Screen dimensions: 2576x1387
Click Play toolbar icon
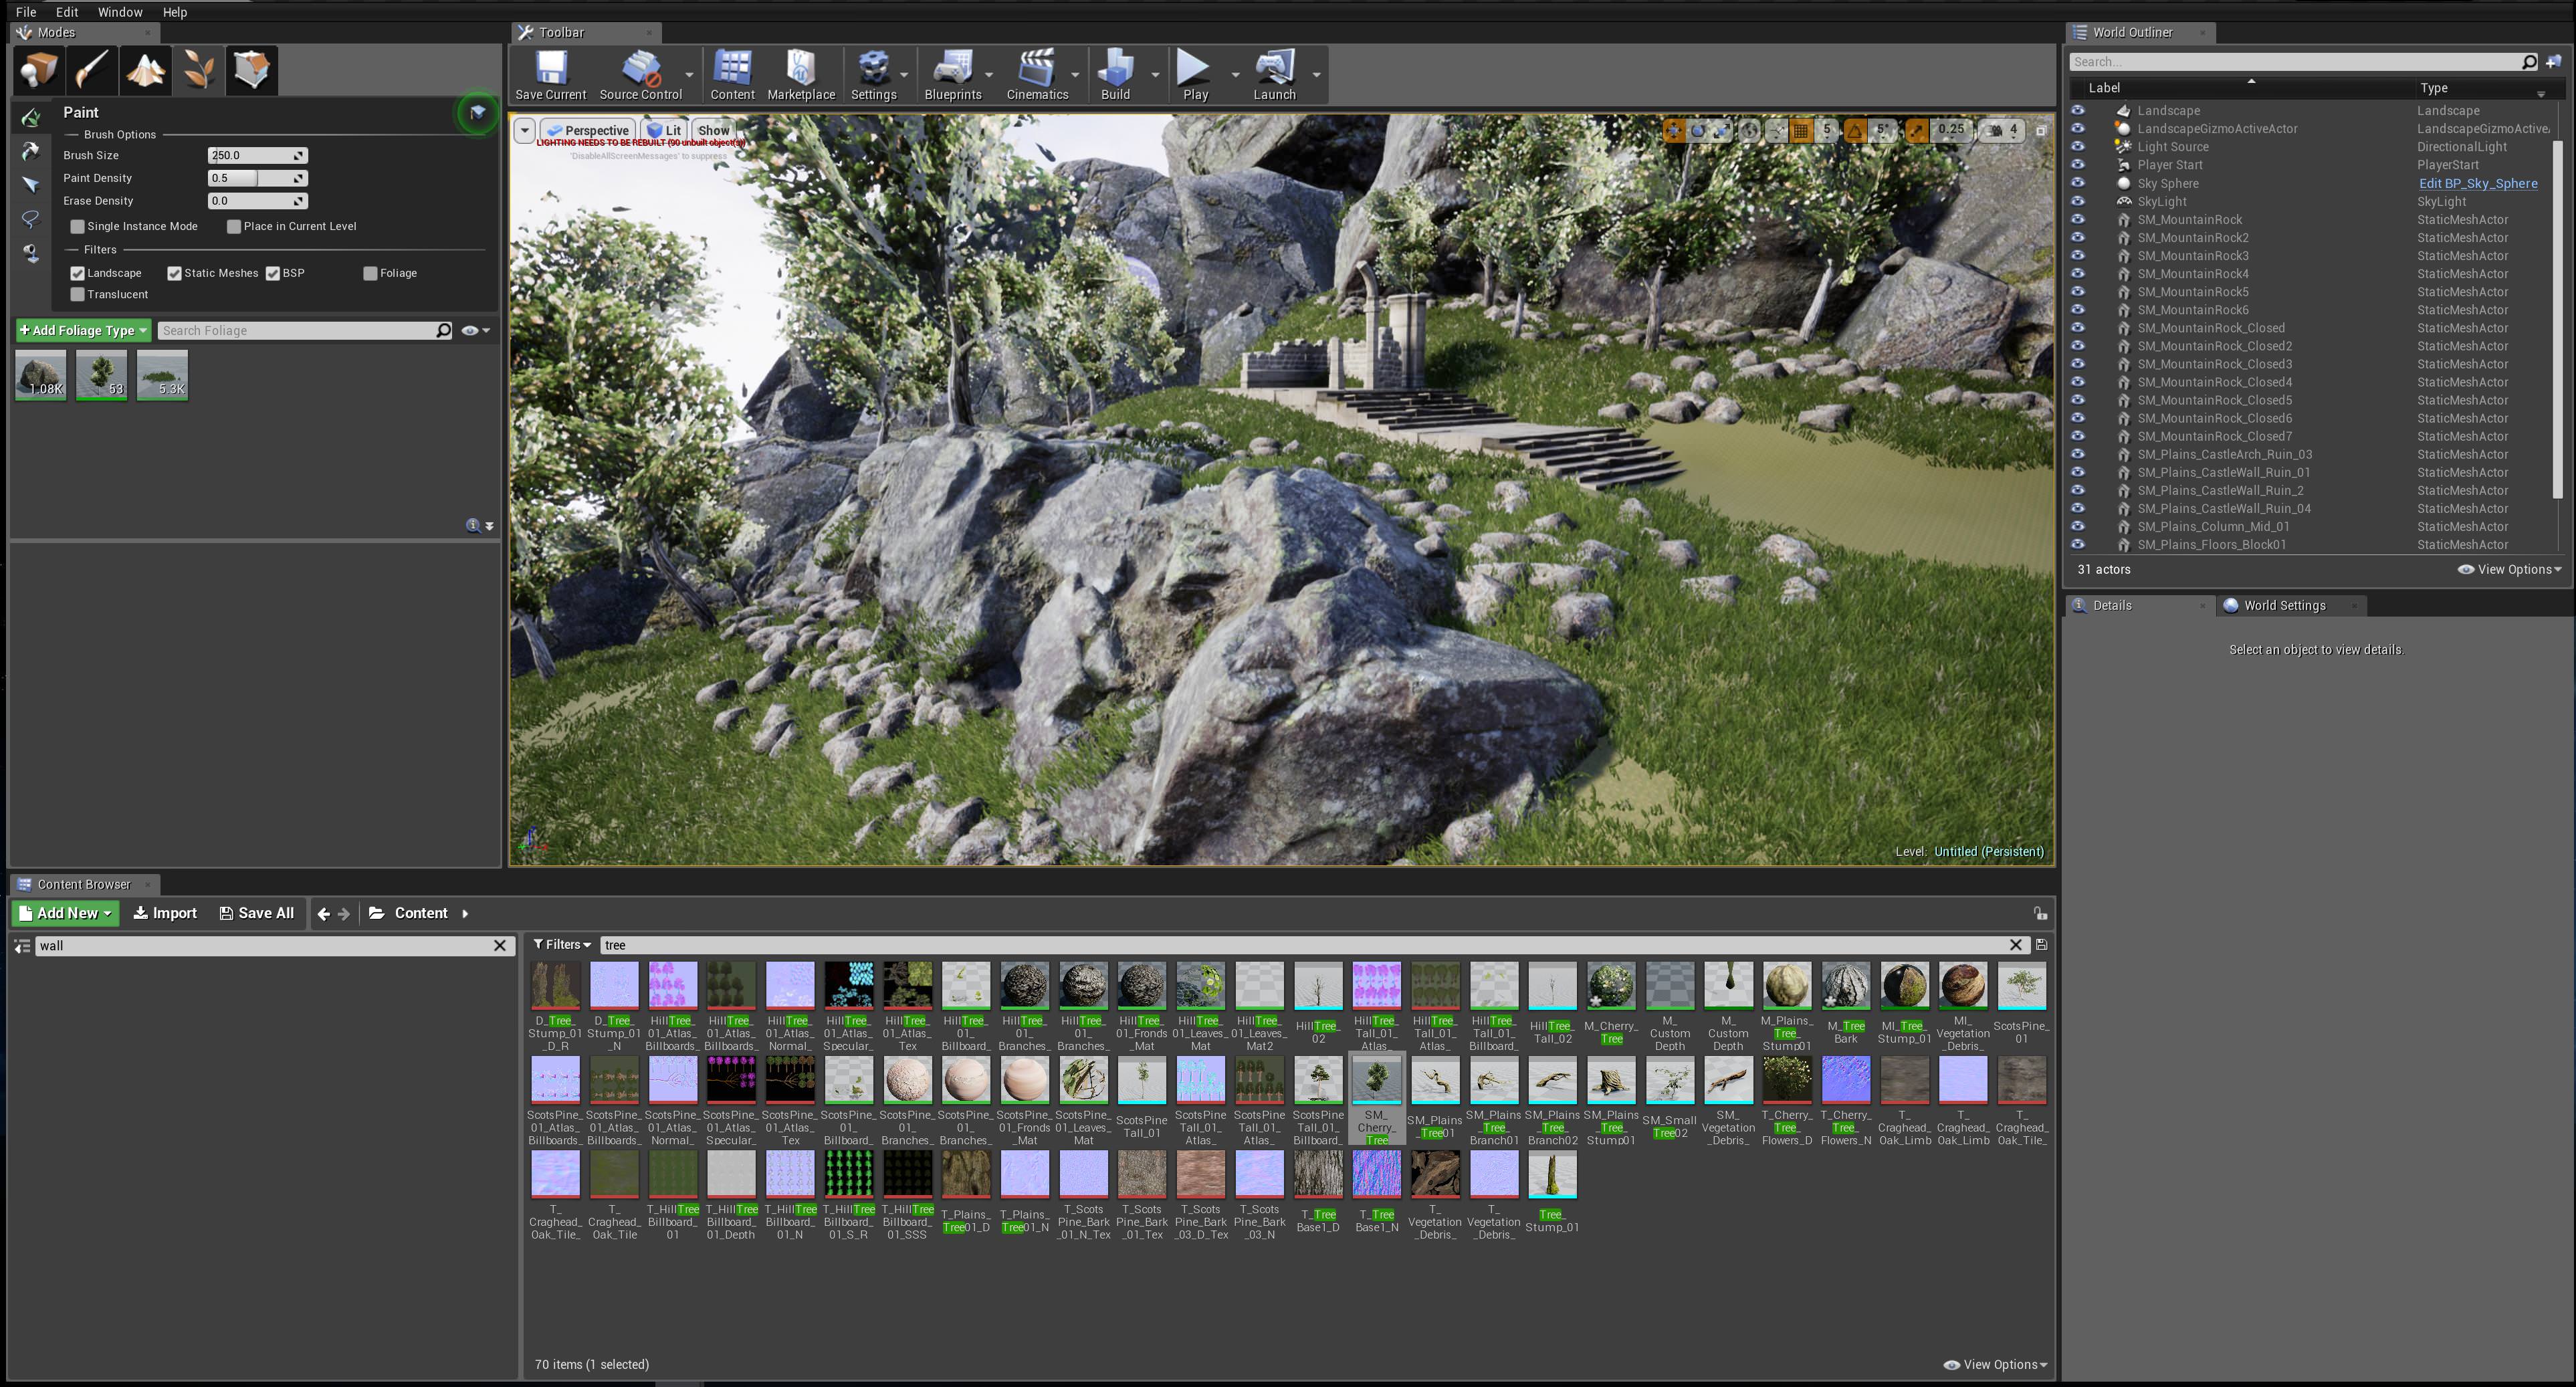1195,75
